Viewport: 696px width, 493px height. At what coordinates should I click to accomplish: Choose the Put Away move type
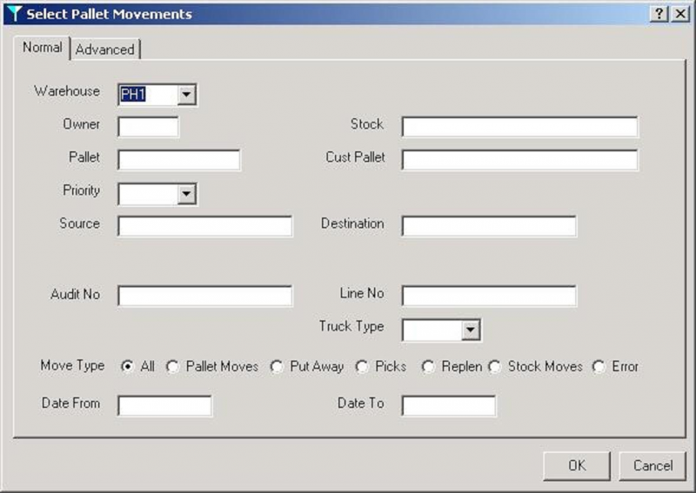pos(276,367)
